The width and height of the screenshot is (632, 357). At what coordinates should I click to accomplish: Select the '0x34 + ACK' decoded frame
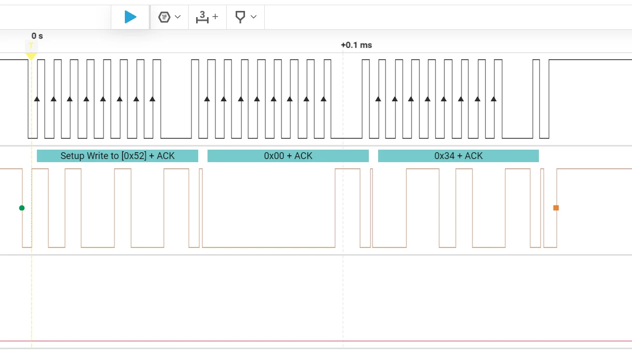click(x=458, y=156)
